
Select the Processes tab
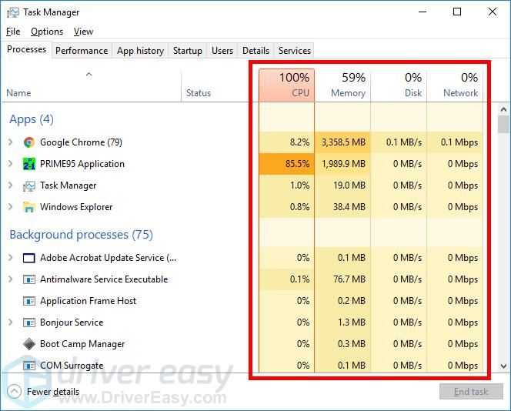click(x=26, y=49)
